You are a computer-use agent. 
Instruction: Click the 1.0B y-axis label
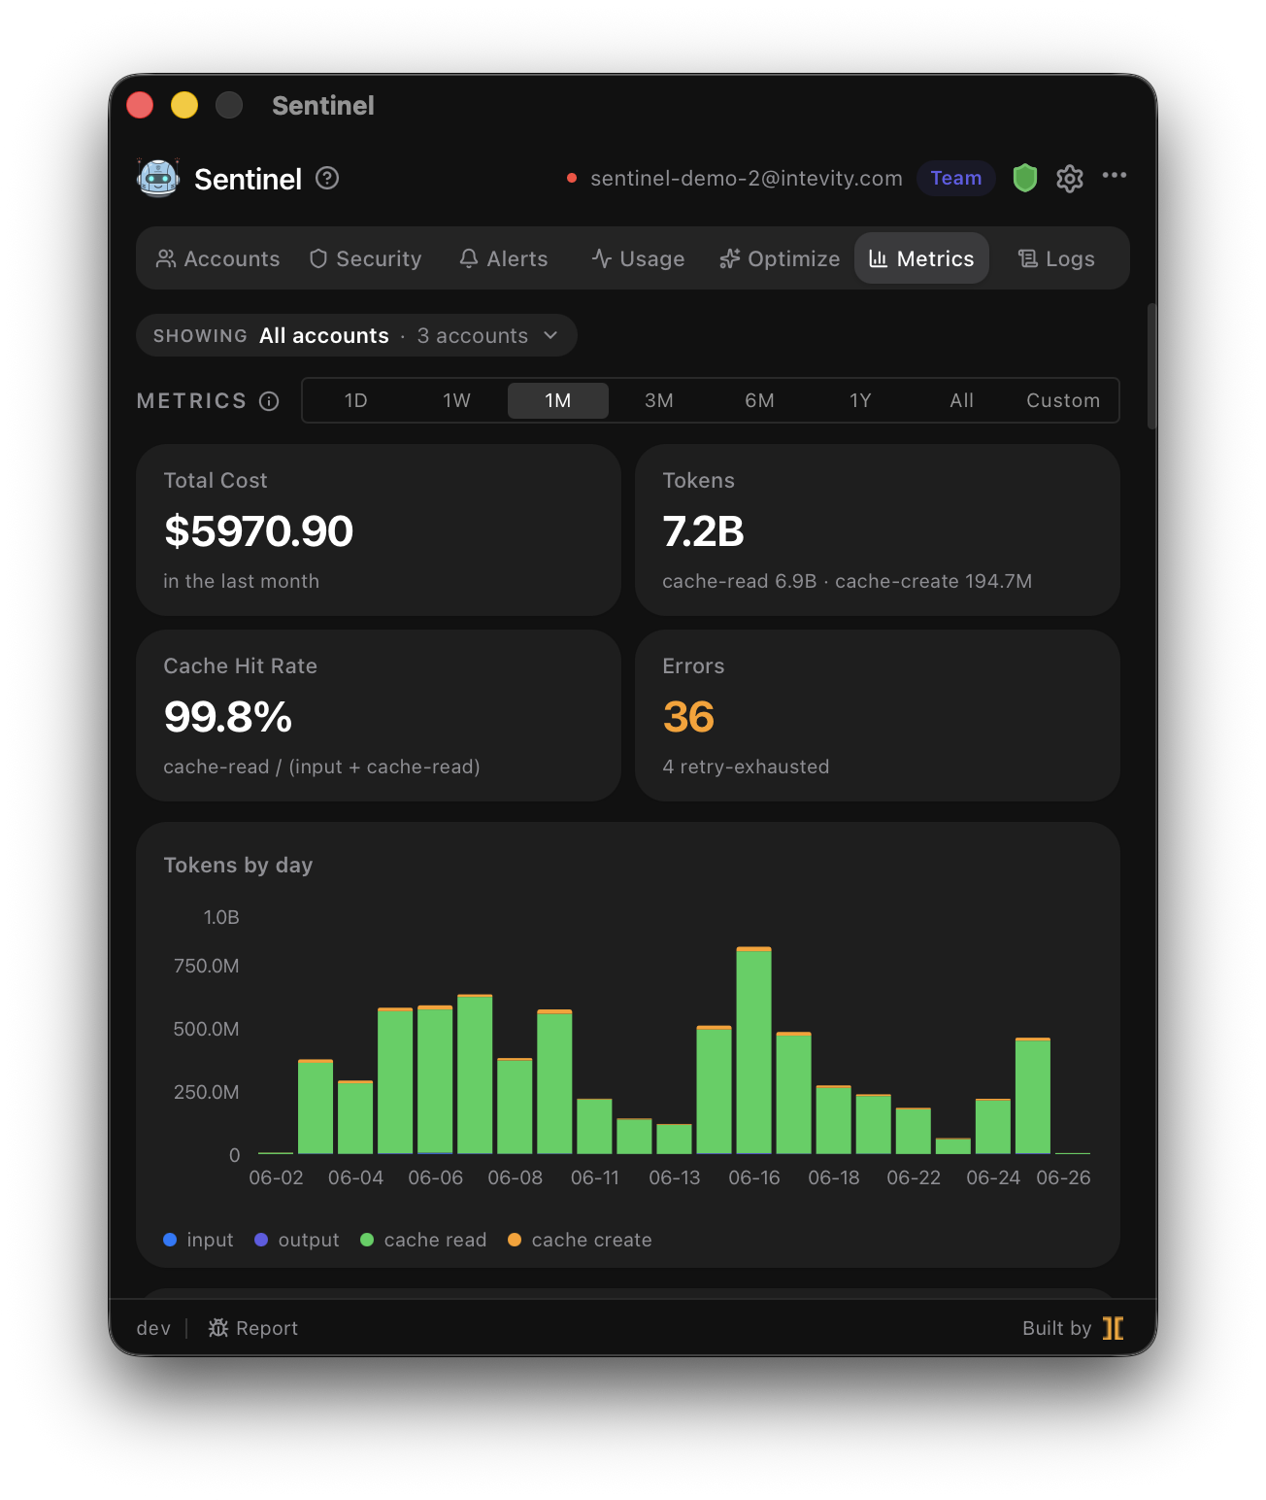point(221,917)
